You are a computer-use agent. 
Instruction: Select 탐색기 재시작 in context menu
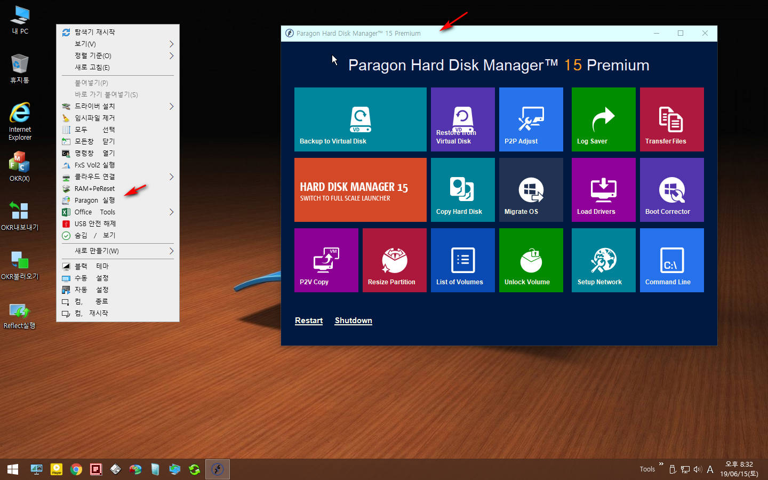pos(118,32)
